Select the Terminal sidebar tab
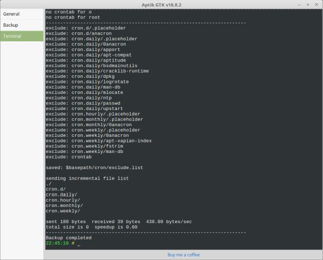 pos(22,36)
